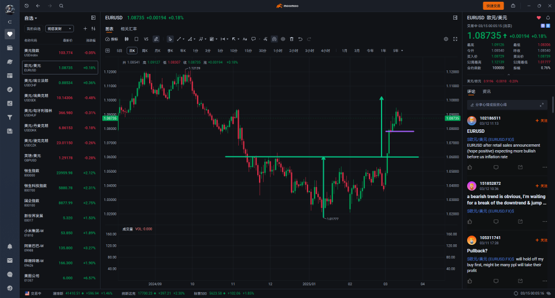Expand the sidebar menu with indent icon
The image size is (555, 298).
(10, 22)
